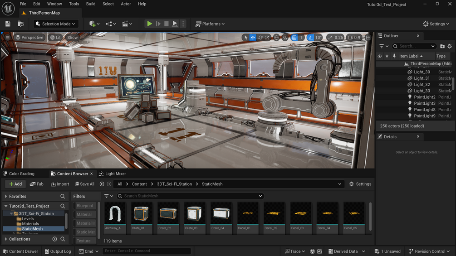Toggle surface snapping icon in viewport
Image resolution: width=456 pixels, height=256 pixels.
(285, 38)
